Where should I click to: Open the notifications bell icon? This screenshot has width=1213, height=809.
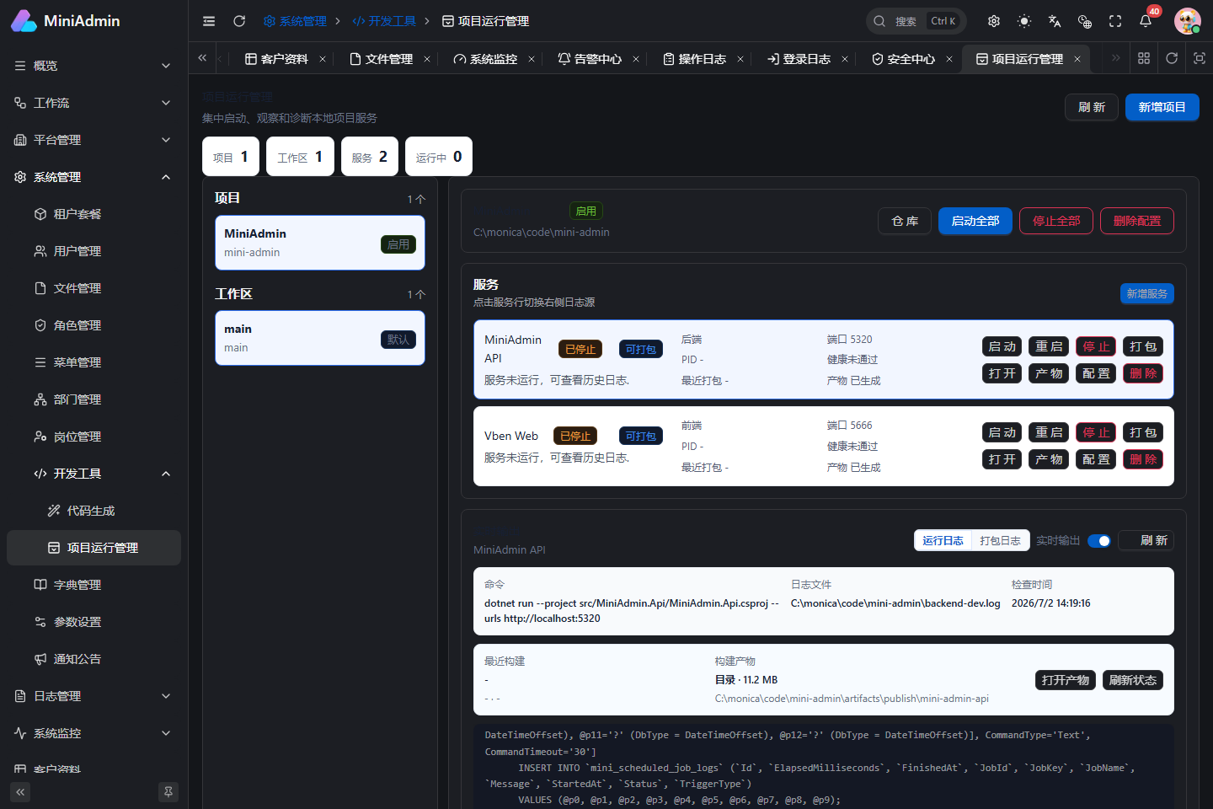1146,21
